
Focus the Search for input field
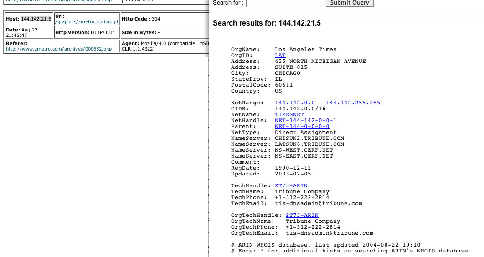[284, 3]
